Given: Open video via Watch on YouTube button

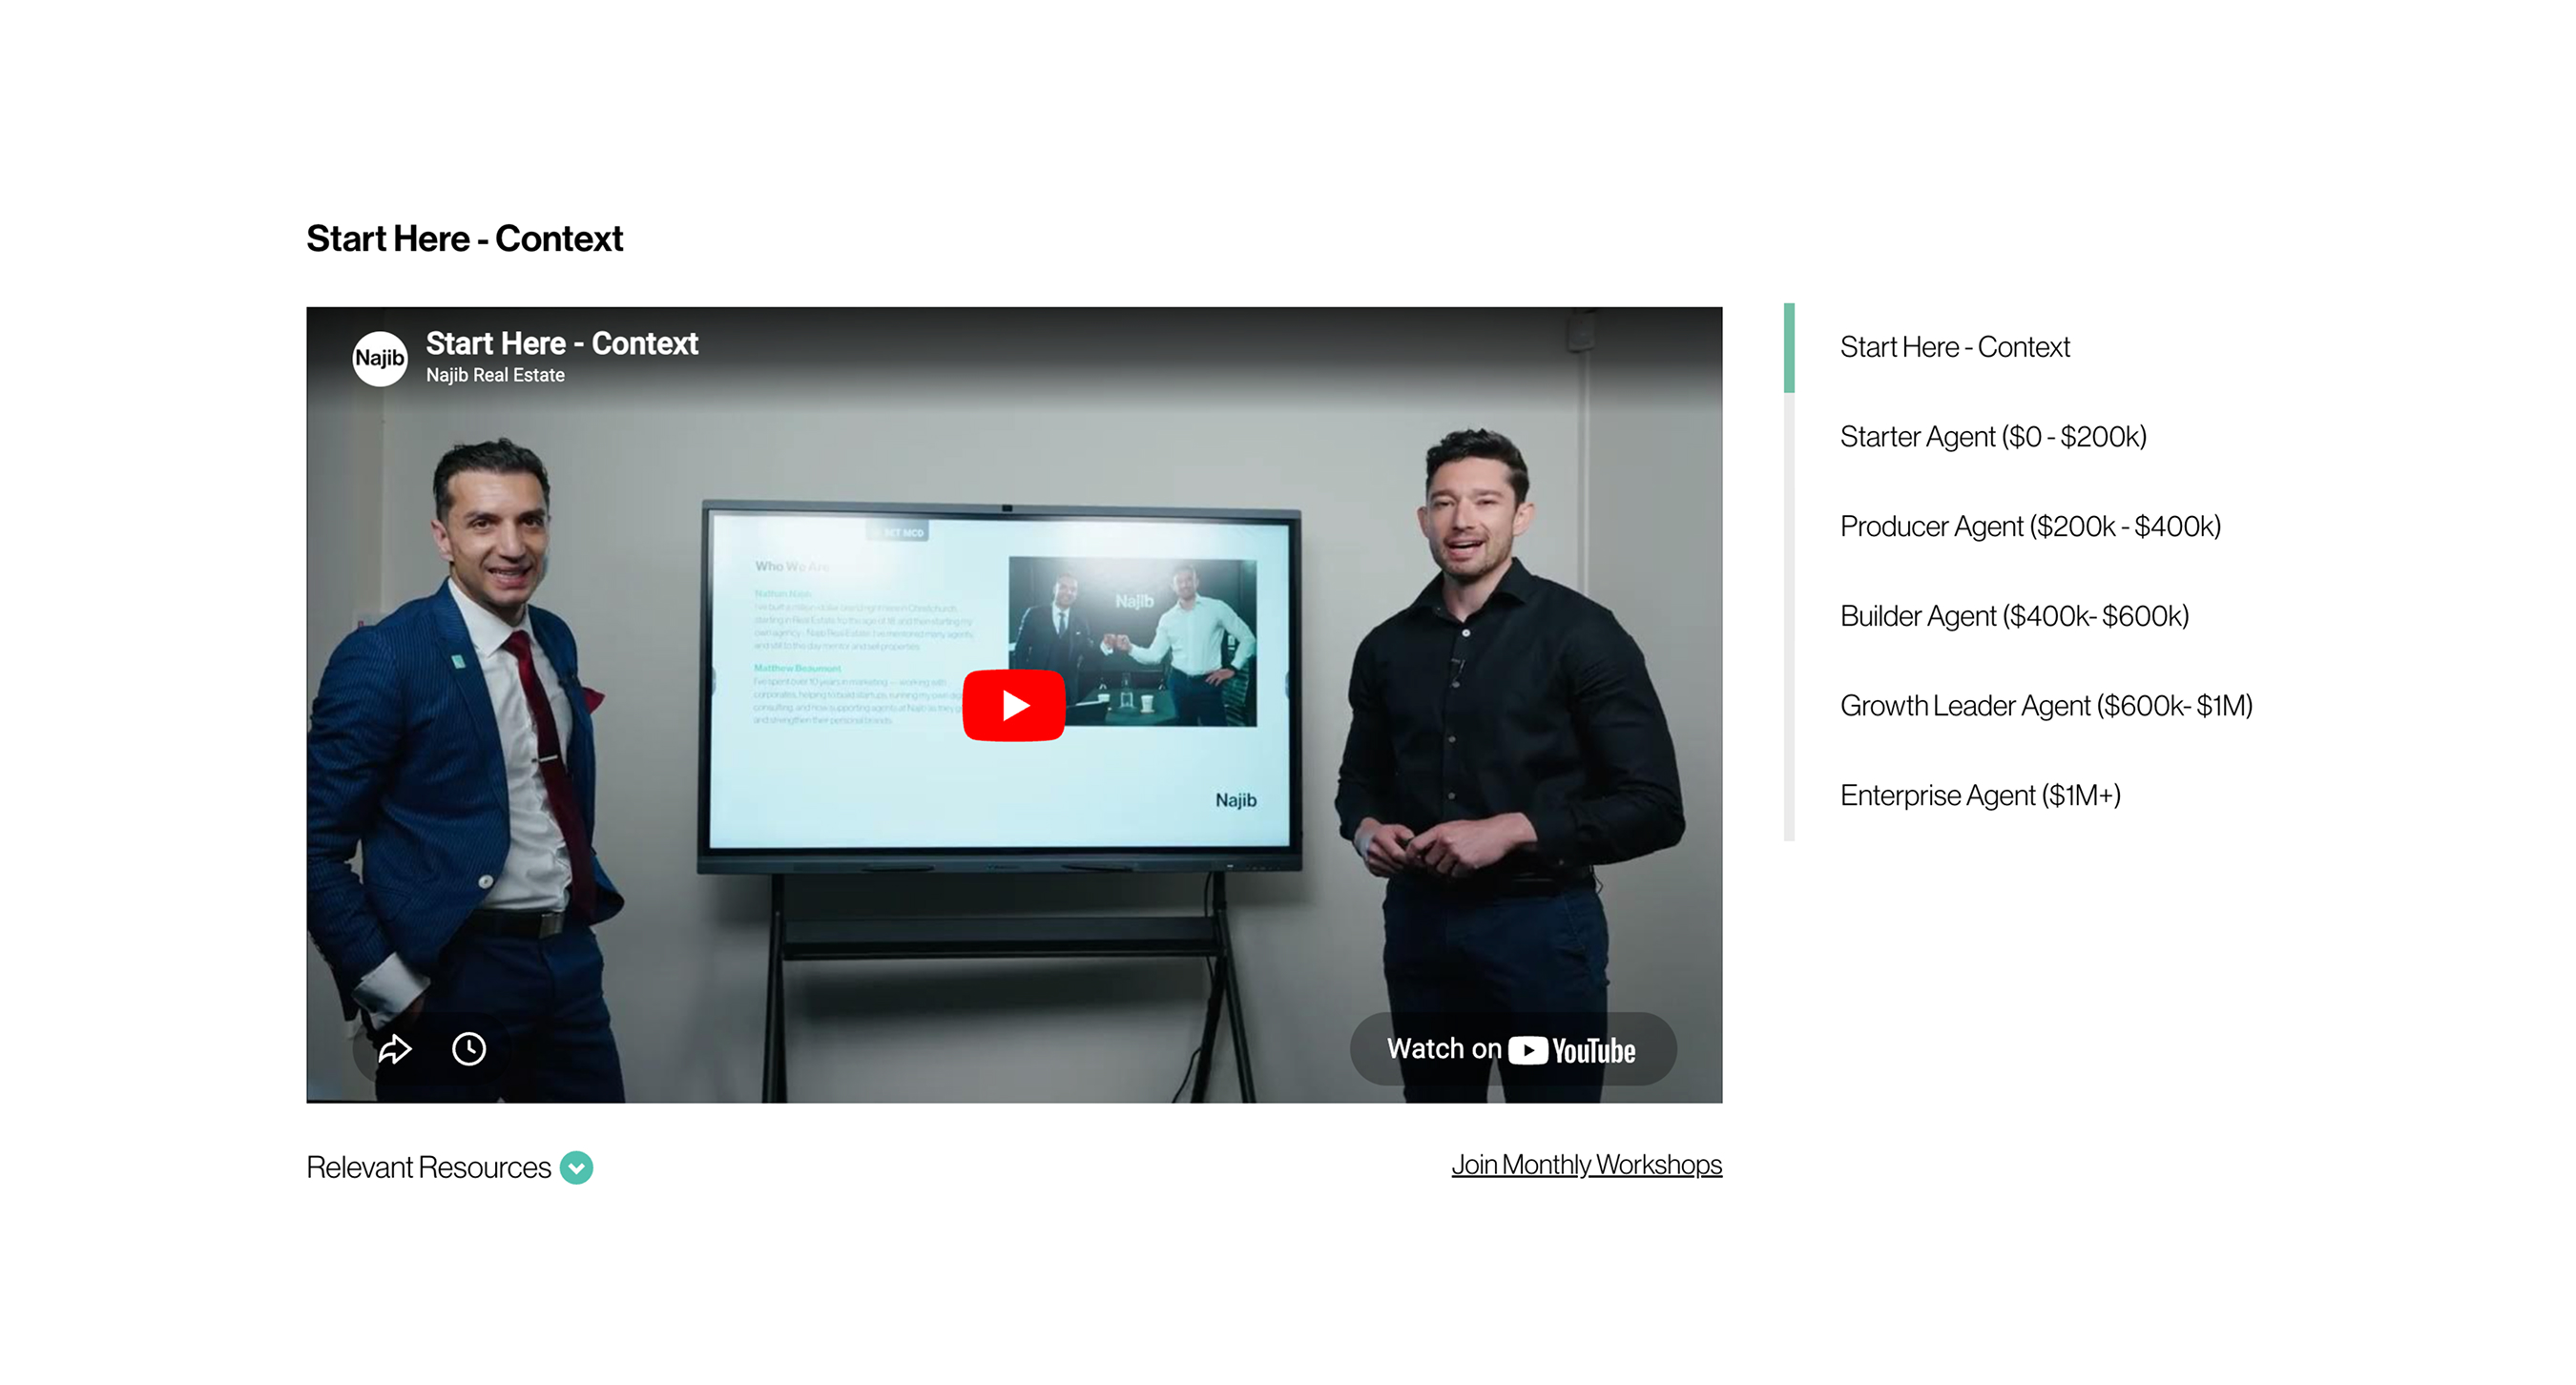Looking at the screenshot, I should pos(1512,1048).
